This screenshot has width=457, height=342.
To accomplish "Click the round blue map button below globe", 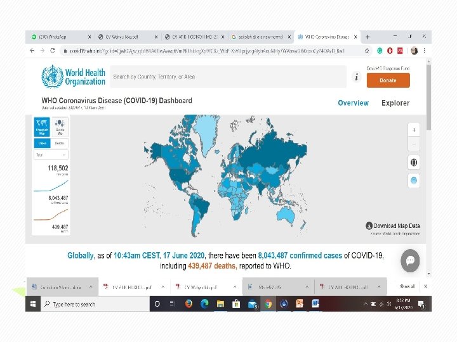I will [414, 180].
